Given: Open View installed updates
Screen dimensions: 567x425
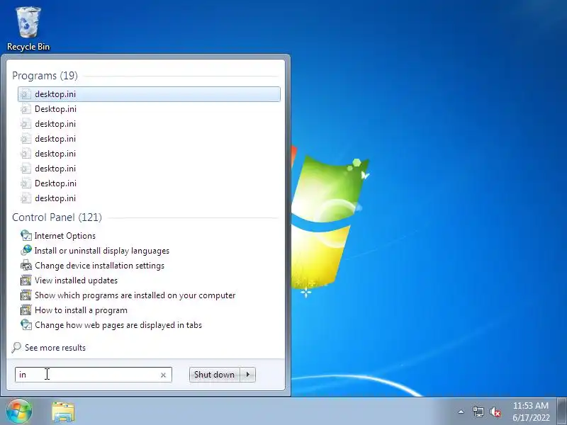Looking at the screenshot, I should 69,280.
